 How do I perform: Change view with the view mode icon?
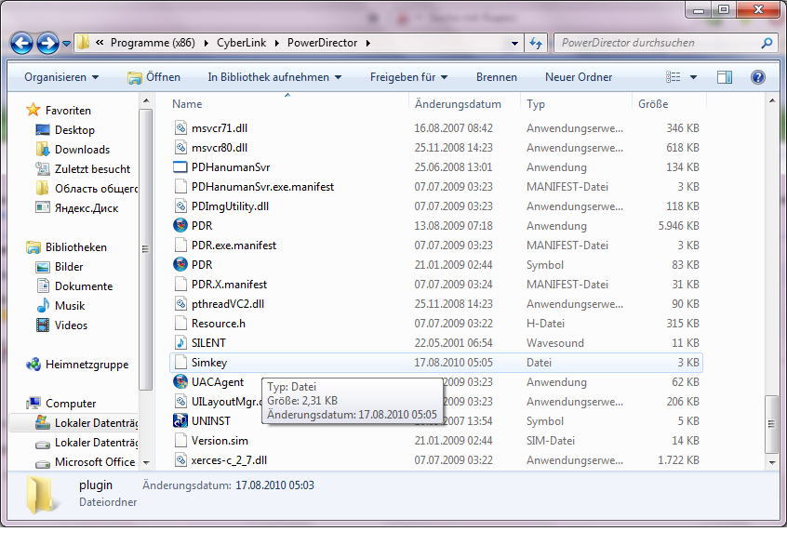tap(674, 77)
